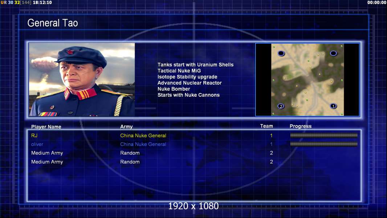Click General Tao's portrait image

point(82,80)
